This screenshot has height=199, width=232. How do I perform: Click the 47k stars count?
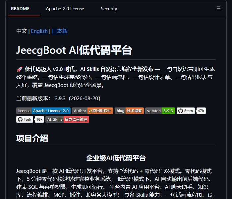click(201, 111)
